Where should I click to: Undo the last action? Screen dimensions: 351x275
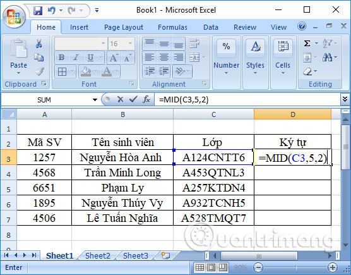click(x=52, y=10)
